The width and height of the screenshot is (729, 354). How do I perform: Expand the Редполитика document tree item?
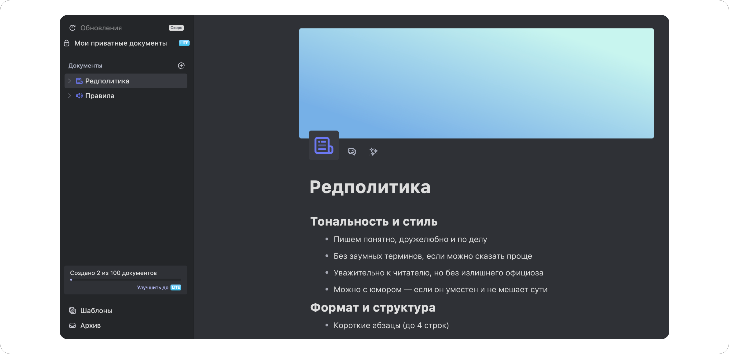coord(70,81)
